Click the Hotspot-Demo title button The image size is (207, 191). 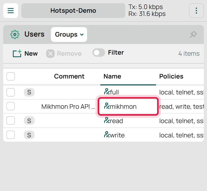73,11
